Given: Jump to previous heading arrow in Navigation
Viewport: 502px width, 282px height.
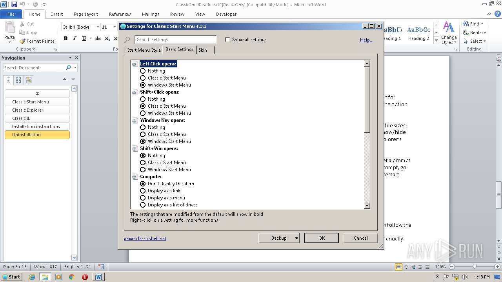Looking at the screenshot, I should [x=64, y=80].
